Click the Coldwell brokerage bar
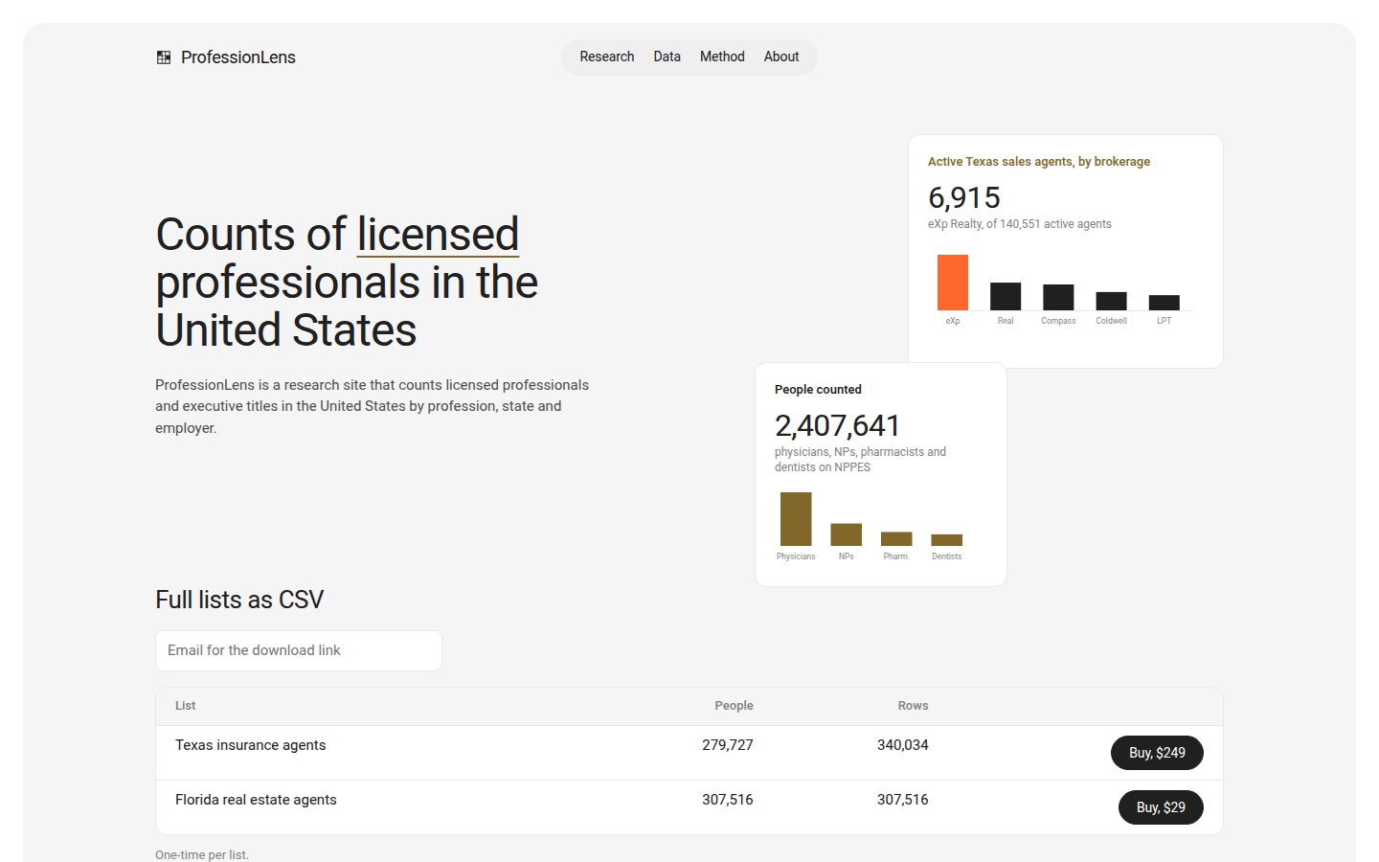 pyautogui.click(x=1111, y=301)
